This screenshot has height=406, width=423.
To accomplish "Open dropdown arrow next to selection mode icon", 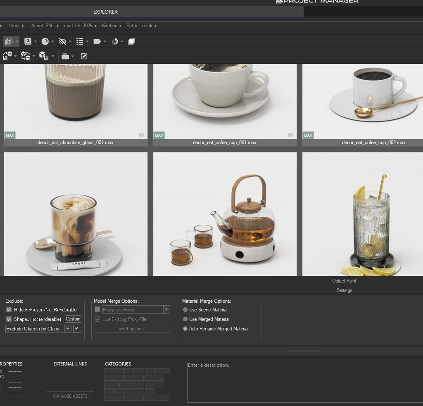I will [17, 41].
